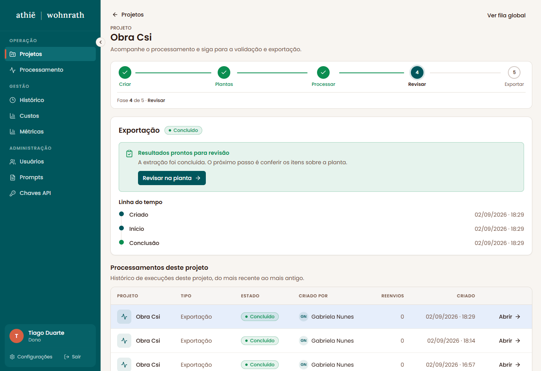This screenshot has width=541, height=371.
Task: Click the Concluído status in the 18:14 row
Action: 260,341
